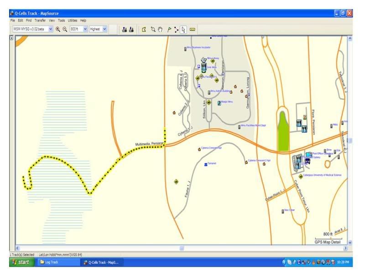Select the Distance/Bearing ruler tool
This screenshot has height=273, width=365.
(x=192, y=30)
